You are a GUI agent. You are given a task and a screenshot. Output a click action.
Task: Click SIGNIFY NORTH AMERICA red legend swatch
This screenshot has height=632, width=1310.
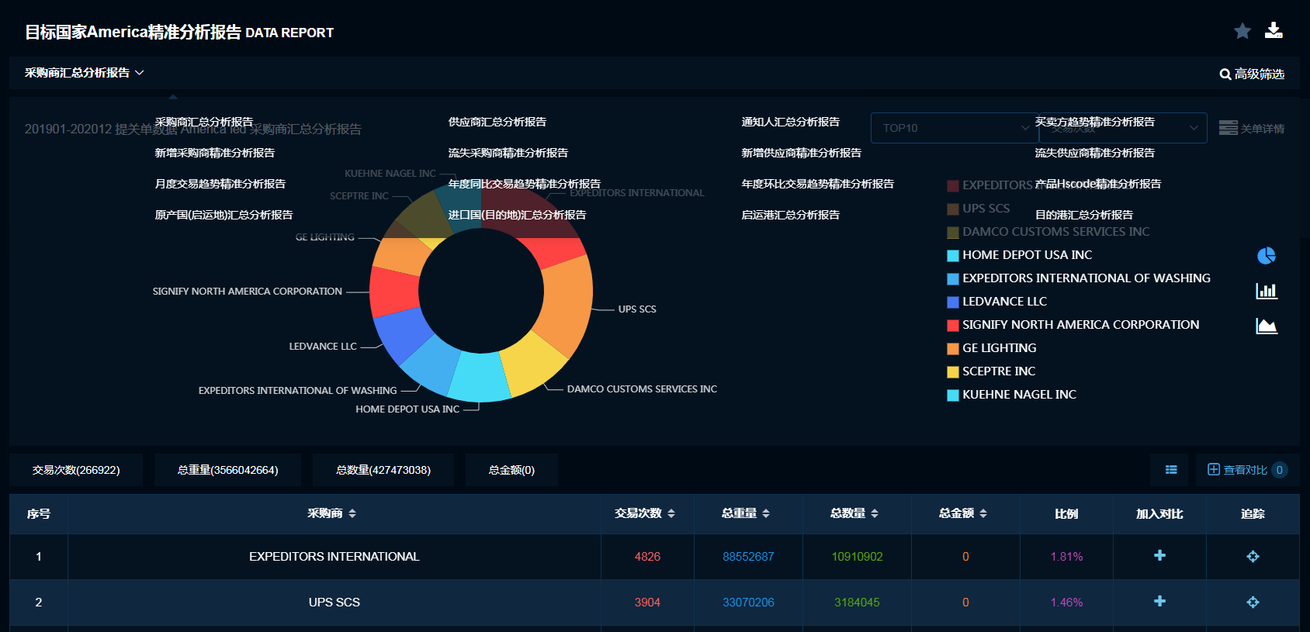[x=952, y=325]
